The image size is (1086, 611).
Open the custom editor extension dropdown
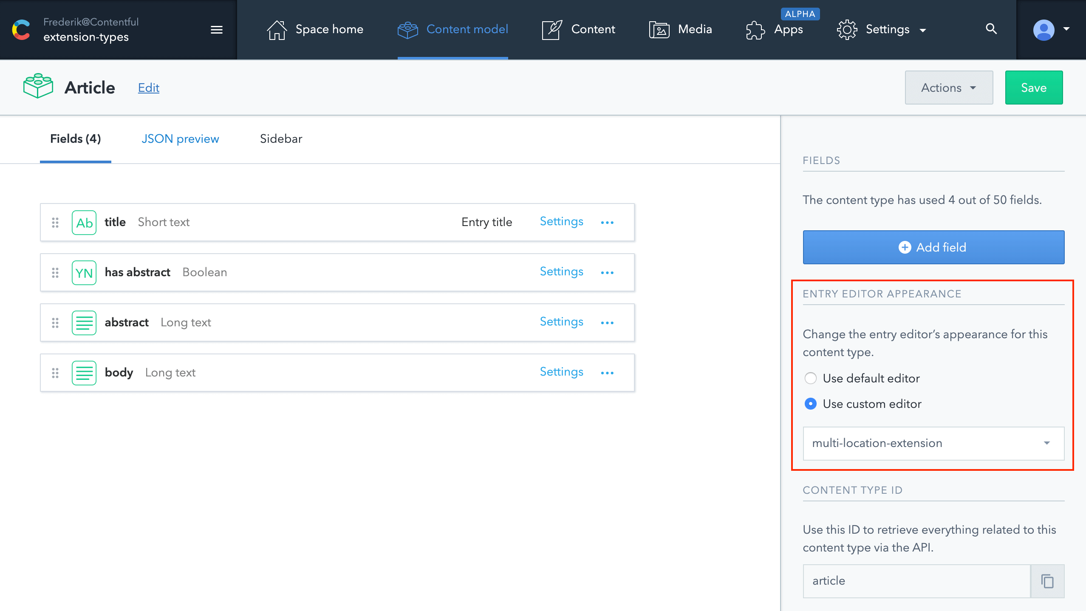[933, 444]
